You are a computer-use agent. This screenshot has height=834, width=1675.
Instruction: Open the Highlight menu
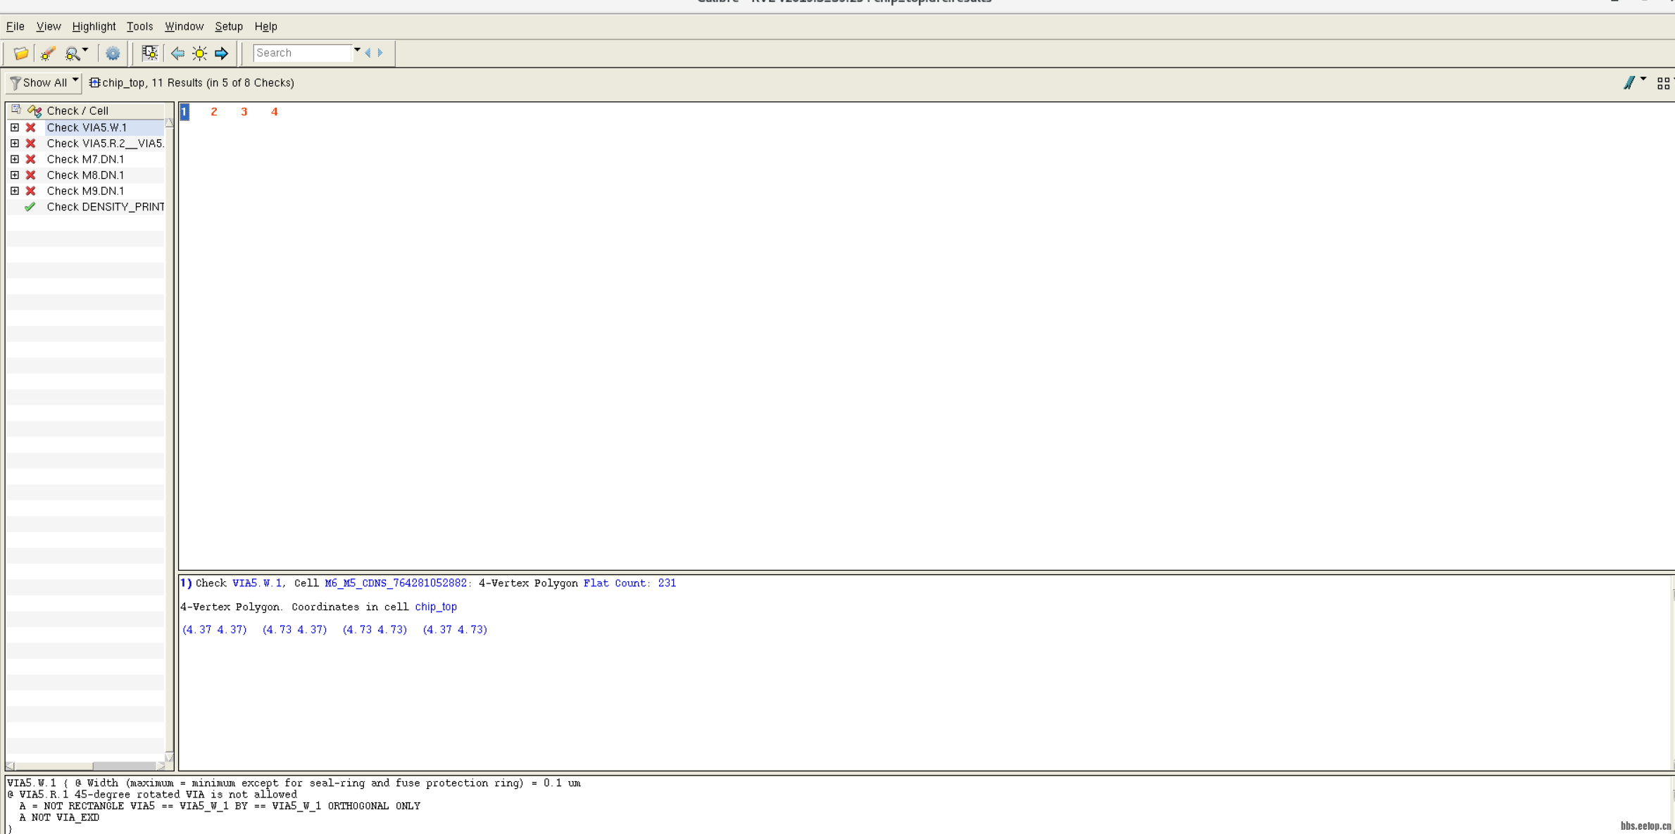click(x=94, y=26)
